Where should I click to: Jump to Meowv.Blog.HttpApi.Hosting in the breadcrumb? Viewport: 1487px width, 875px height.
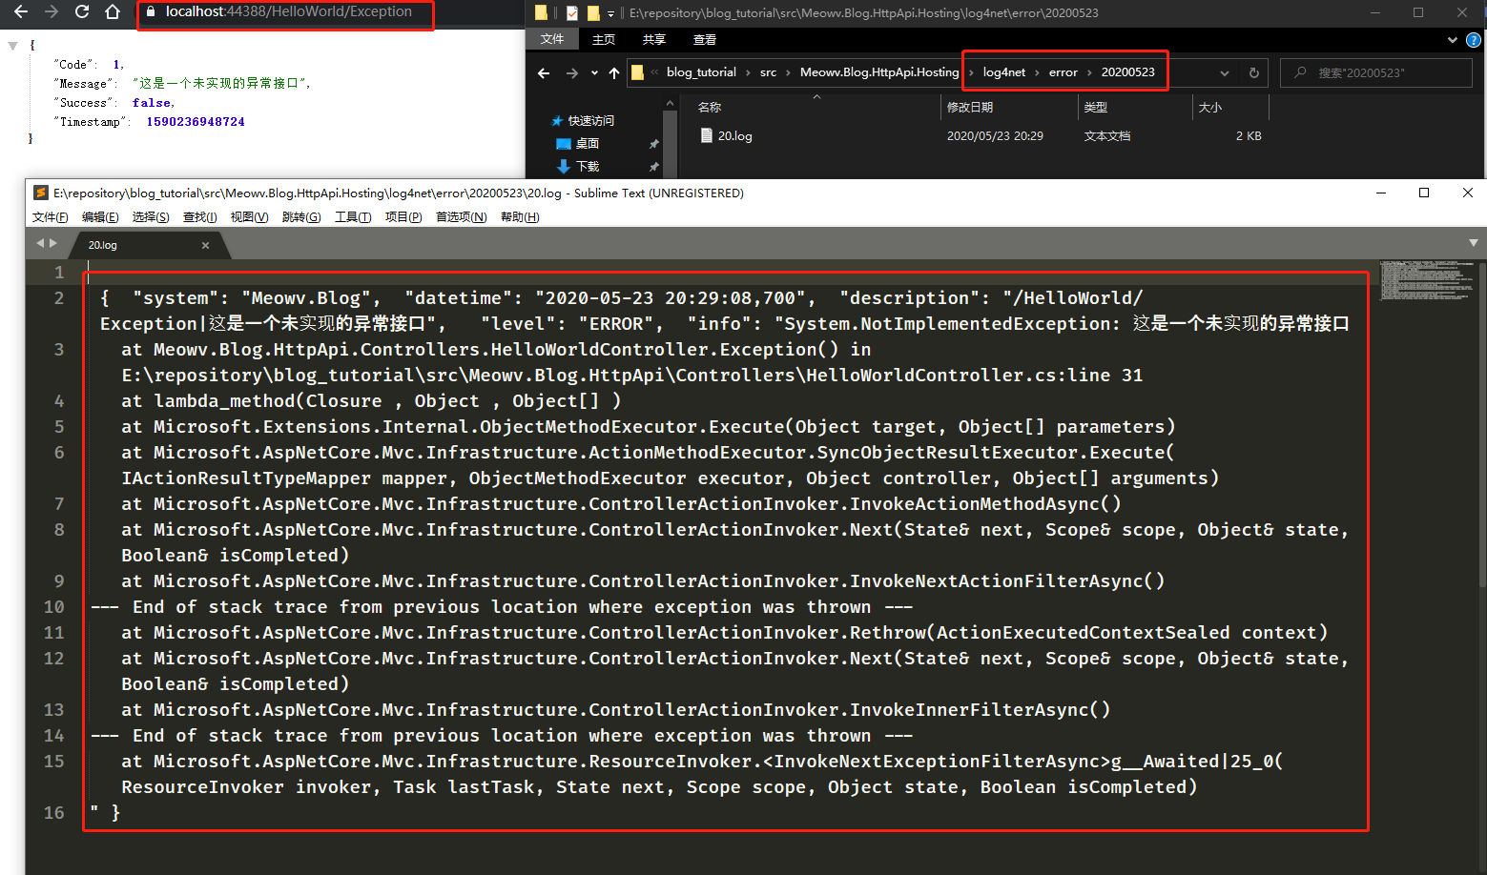click(x=879, y=72)
